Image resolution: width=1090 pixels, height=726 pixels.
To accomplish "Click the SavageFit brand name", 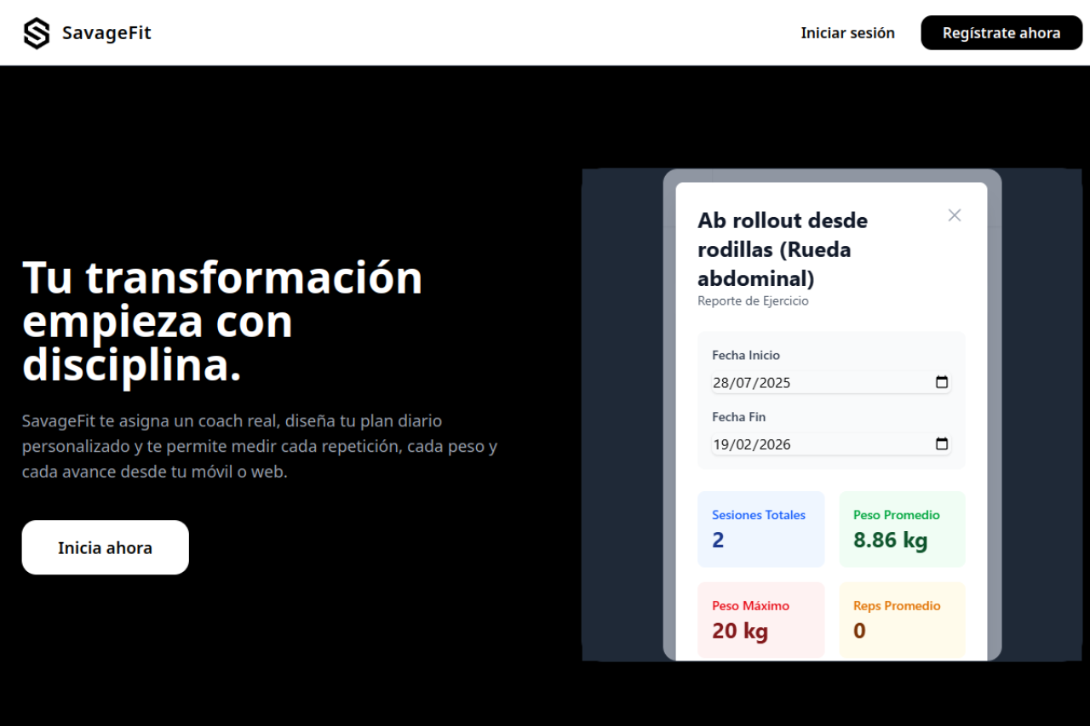I will 106,33.
